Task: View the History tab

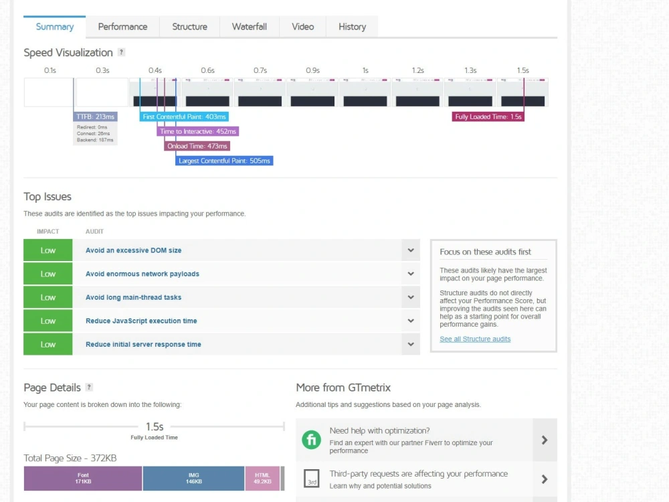Action: [353, 27]
